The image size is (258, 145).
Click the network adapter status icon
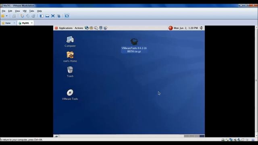pyautogui.click(x=231, y=140)
